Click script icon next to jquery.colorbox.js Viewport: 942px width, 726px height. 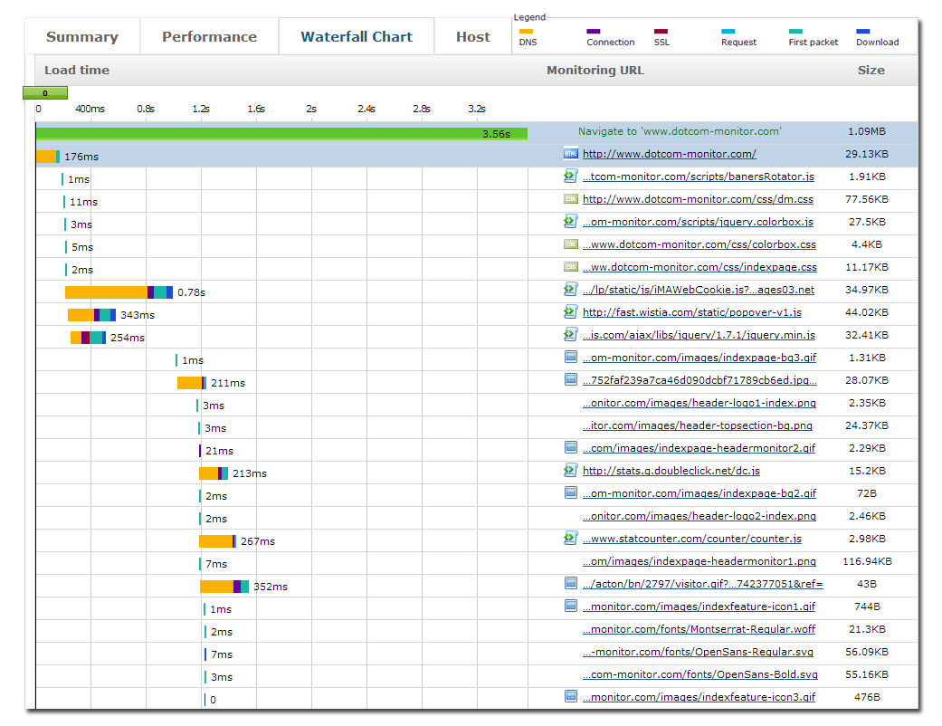[x=571, y=221]
